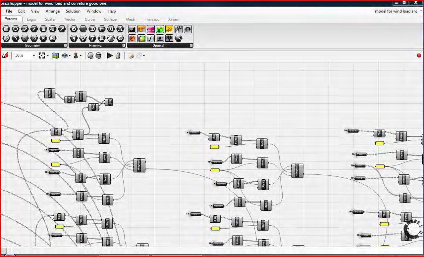Open the Window menu
The image size is (424, 257).
point(94,11)
